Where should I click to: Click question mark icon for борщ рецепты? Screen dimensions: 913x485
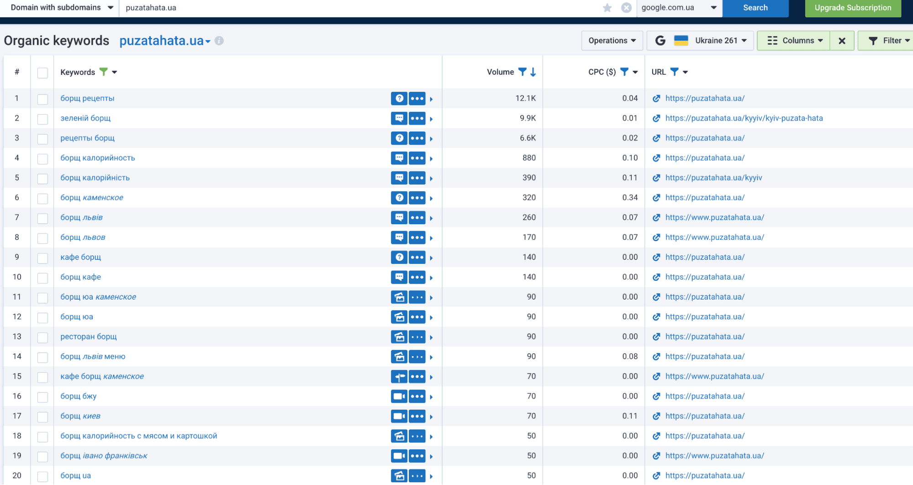[399, 98]
